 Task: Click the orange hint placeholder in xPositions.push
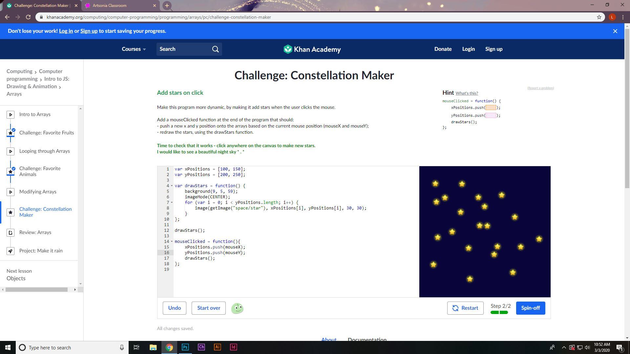click(491, 108)
